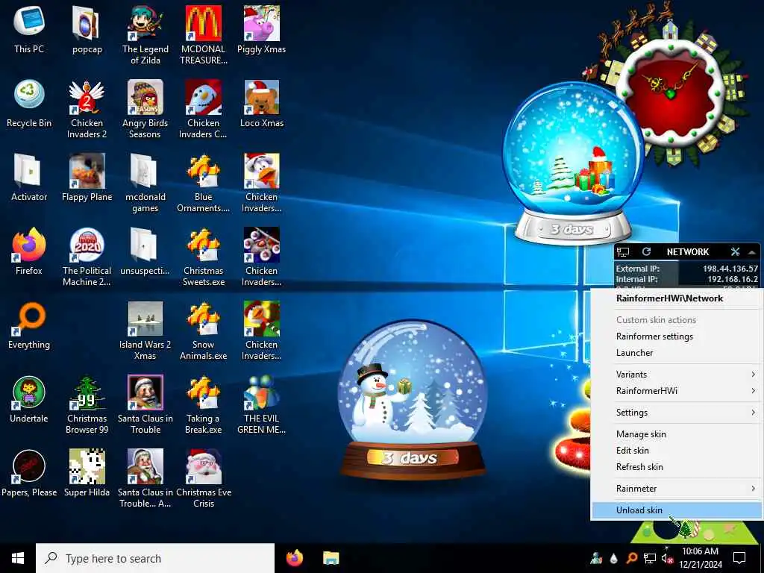The height and width of the screenshot is (573, 764).
Task: Select the MCDONAL TREASURE shortcut icon
Action: [203, 35]
